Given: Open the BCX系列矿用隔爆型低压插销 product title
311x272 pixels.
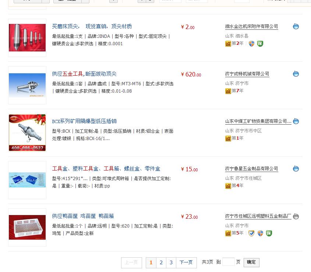Looking at the screenshot, I should [84, 121].
